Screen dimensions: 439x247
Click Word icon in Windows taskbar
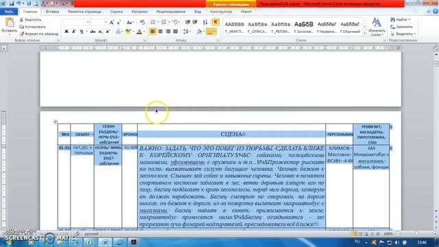click(105, 242)
